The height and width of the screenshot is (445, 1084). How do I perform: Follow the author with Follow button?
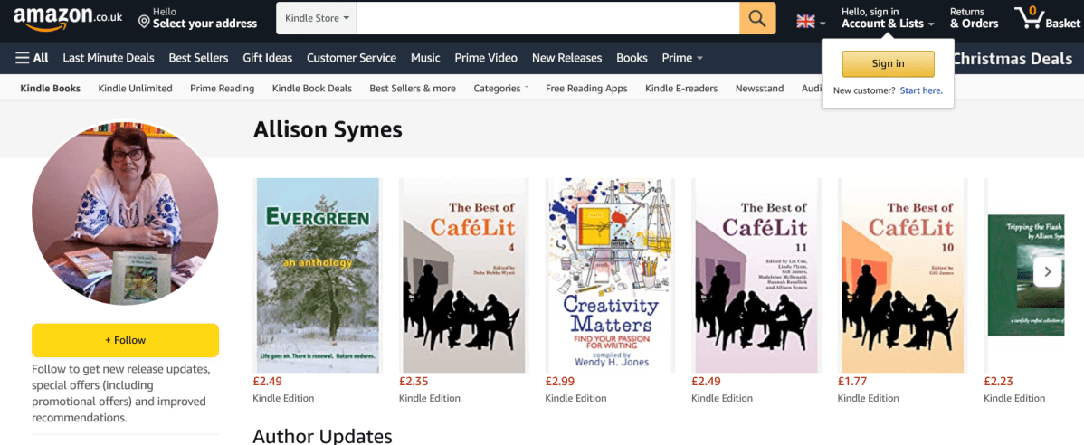point(125,340)
